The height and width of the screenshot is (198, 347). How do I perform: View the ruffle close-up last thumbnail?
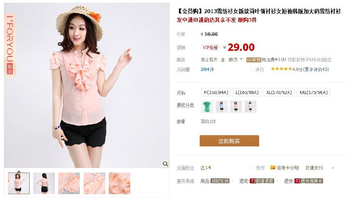pyautogui.click(x=120, y=183)
